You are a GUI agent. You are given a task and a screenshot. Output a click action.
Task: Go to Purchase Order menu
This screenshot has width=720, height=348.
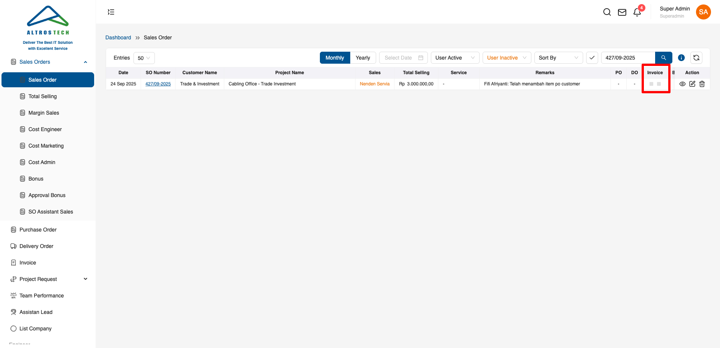[38, 230]
